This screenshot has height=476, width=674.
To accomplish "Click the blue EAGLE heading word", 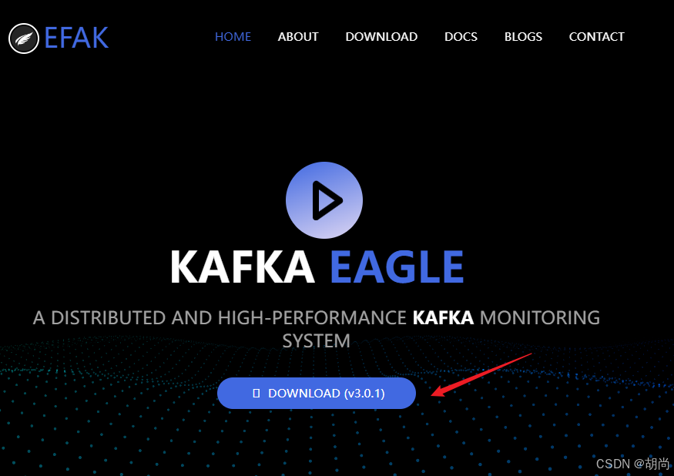I will coord(397,267).
